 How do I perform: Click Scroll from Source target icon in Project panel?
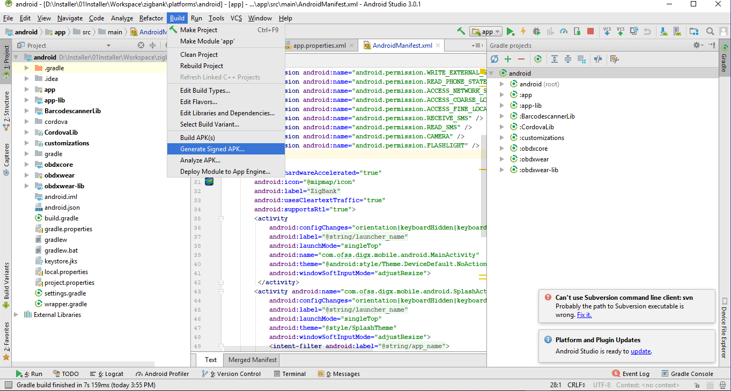pos(141,46)
